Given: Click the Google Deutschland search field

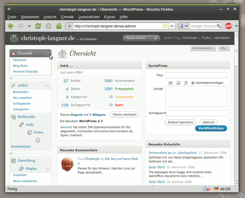Looking at the screenshot, I should click(x=203, y=26).
